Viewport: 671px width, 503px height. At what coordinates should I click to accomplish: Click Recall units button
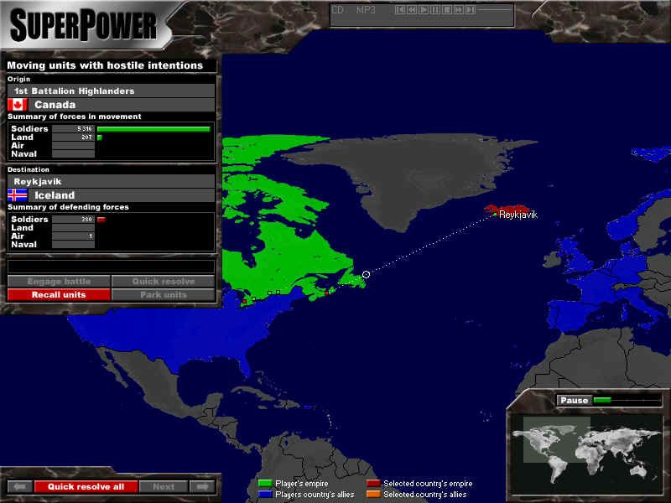(x=59, y=295)
